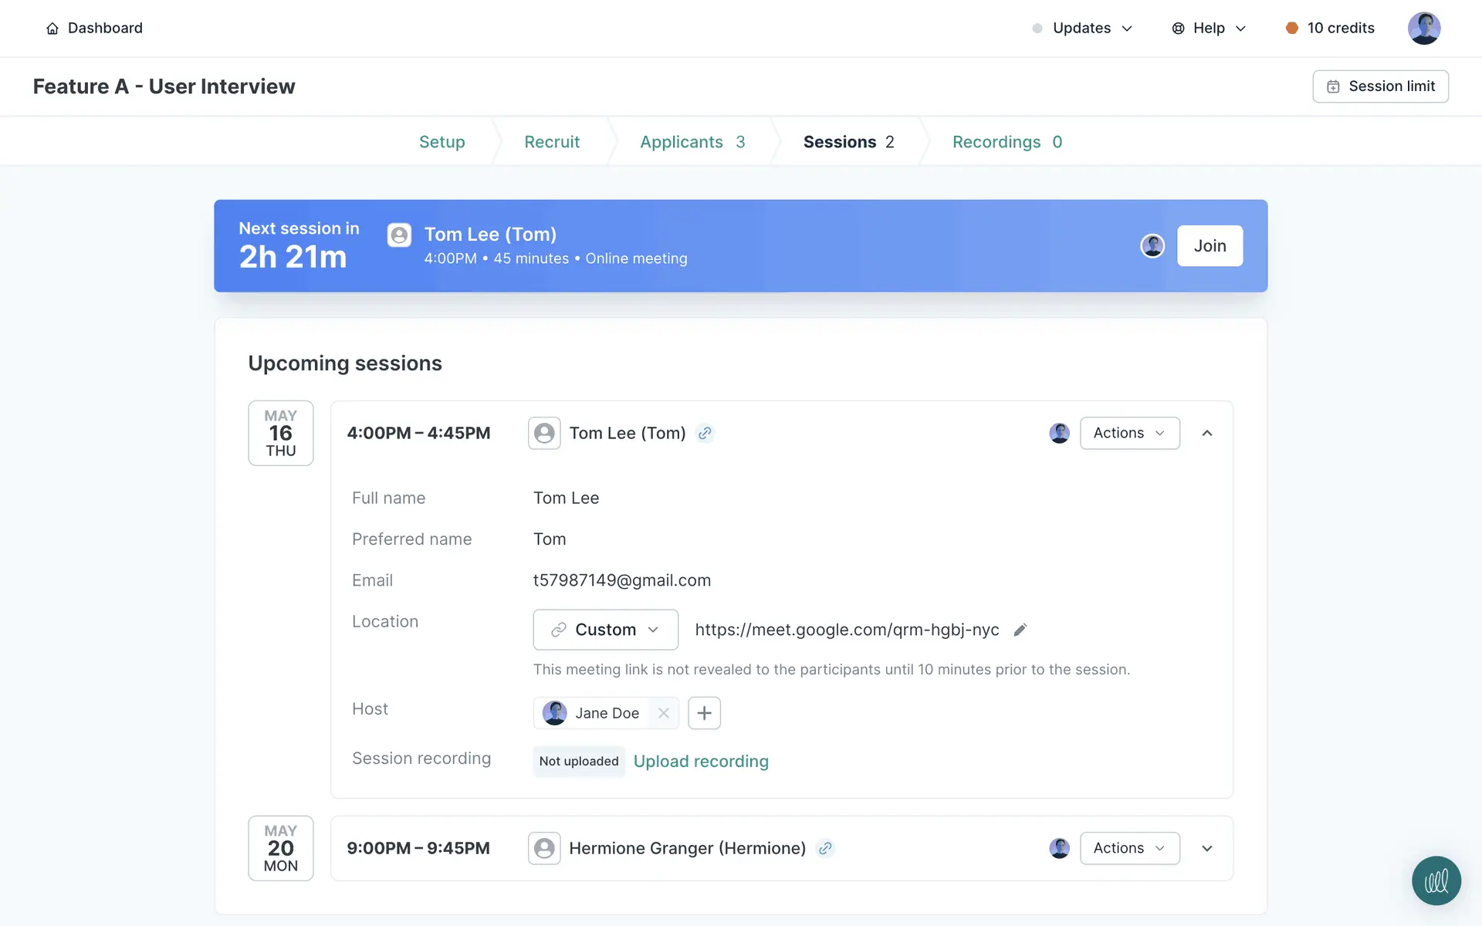Viewport: 1482px width, 926px height.
Task: Click the link icon next to Tom Lee
Action: point(704,434)
